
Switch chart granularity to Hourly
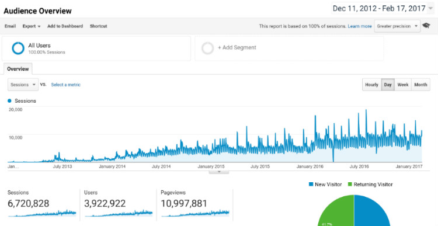(371, 85)
